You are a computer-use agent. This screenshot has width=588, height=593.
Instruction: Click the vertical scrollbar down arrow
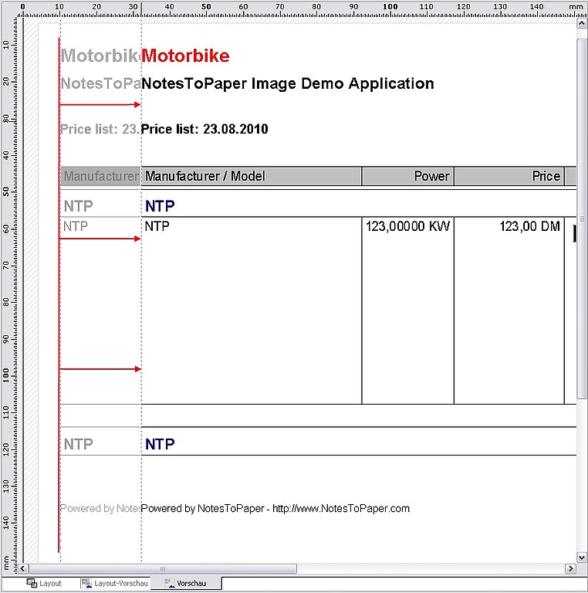[x=582, y=557]
